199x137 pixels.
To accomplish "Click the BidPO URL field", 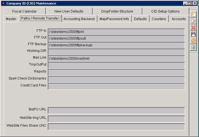I will click(116, 110).
